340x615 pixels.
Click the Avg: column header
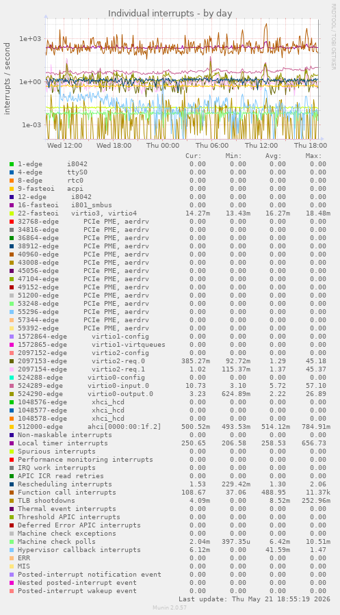(274, 156)
